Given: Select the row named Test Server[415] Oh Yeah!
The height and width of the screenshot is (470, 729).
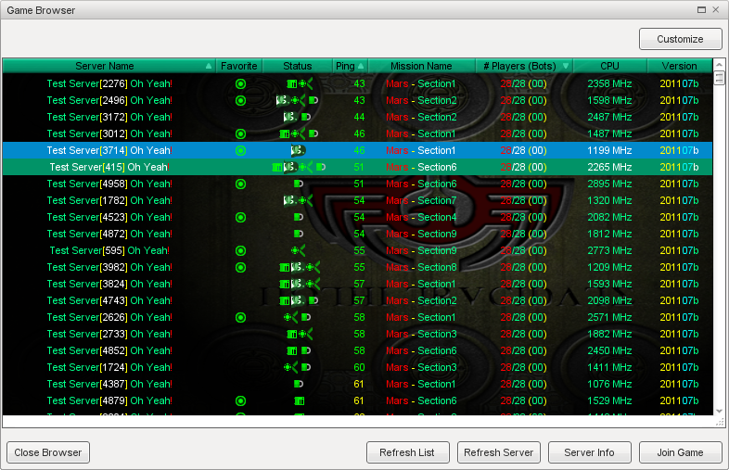Looking at the screenshot, I should click(357, 168).
